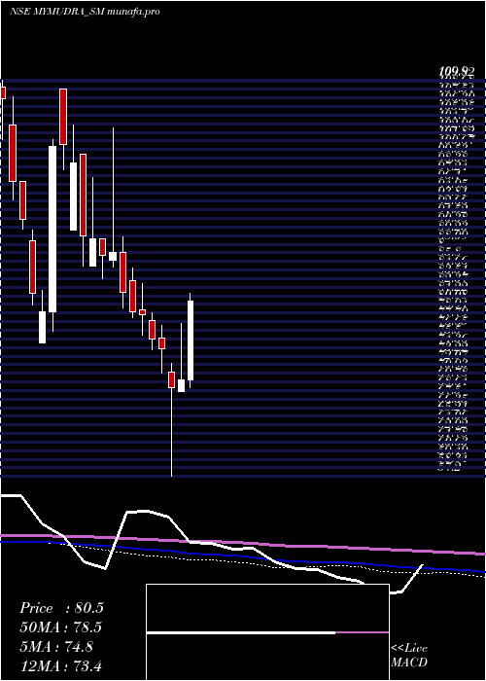Click the 50MA : 78.5 readout
Viewport: 486px width, 681px height.
61,627
